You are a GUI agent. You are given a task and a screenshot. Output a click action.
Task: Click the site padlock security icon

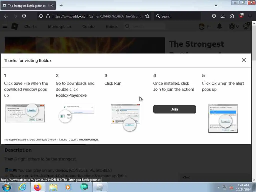coord(48,16)
